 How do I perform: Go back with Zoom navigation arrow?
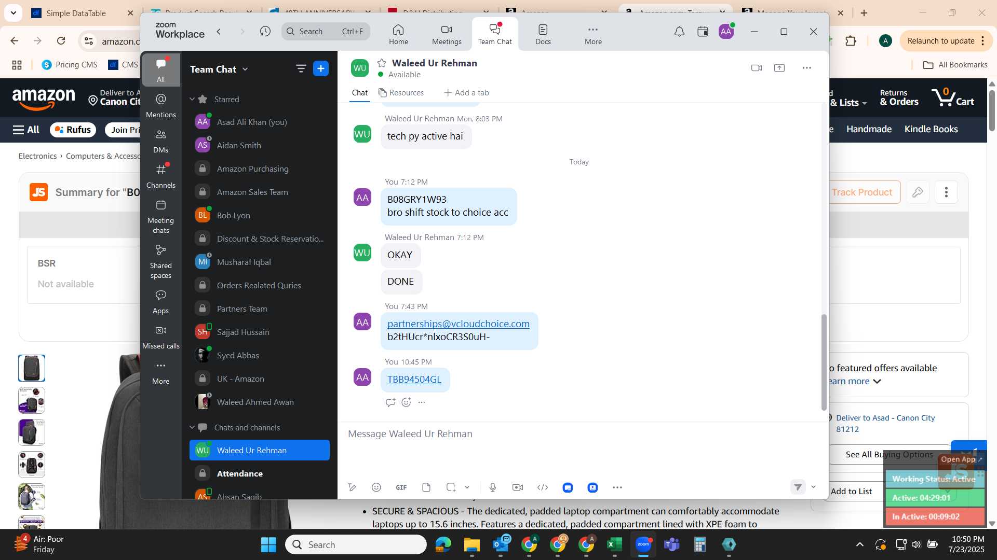[x=219, y=32]
